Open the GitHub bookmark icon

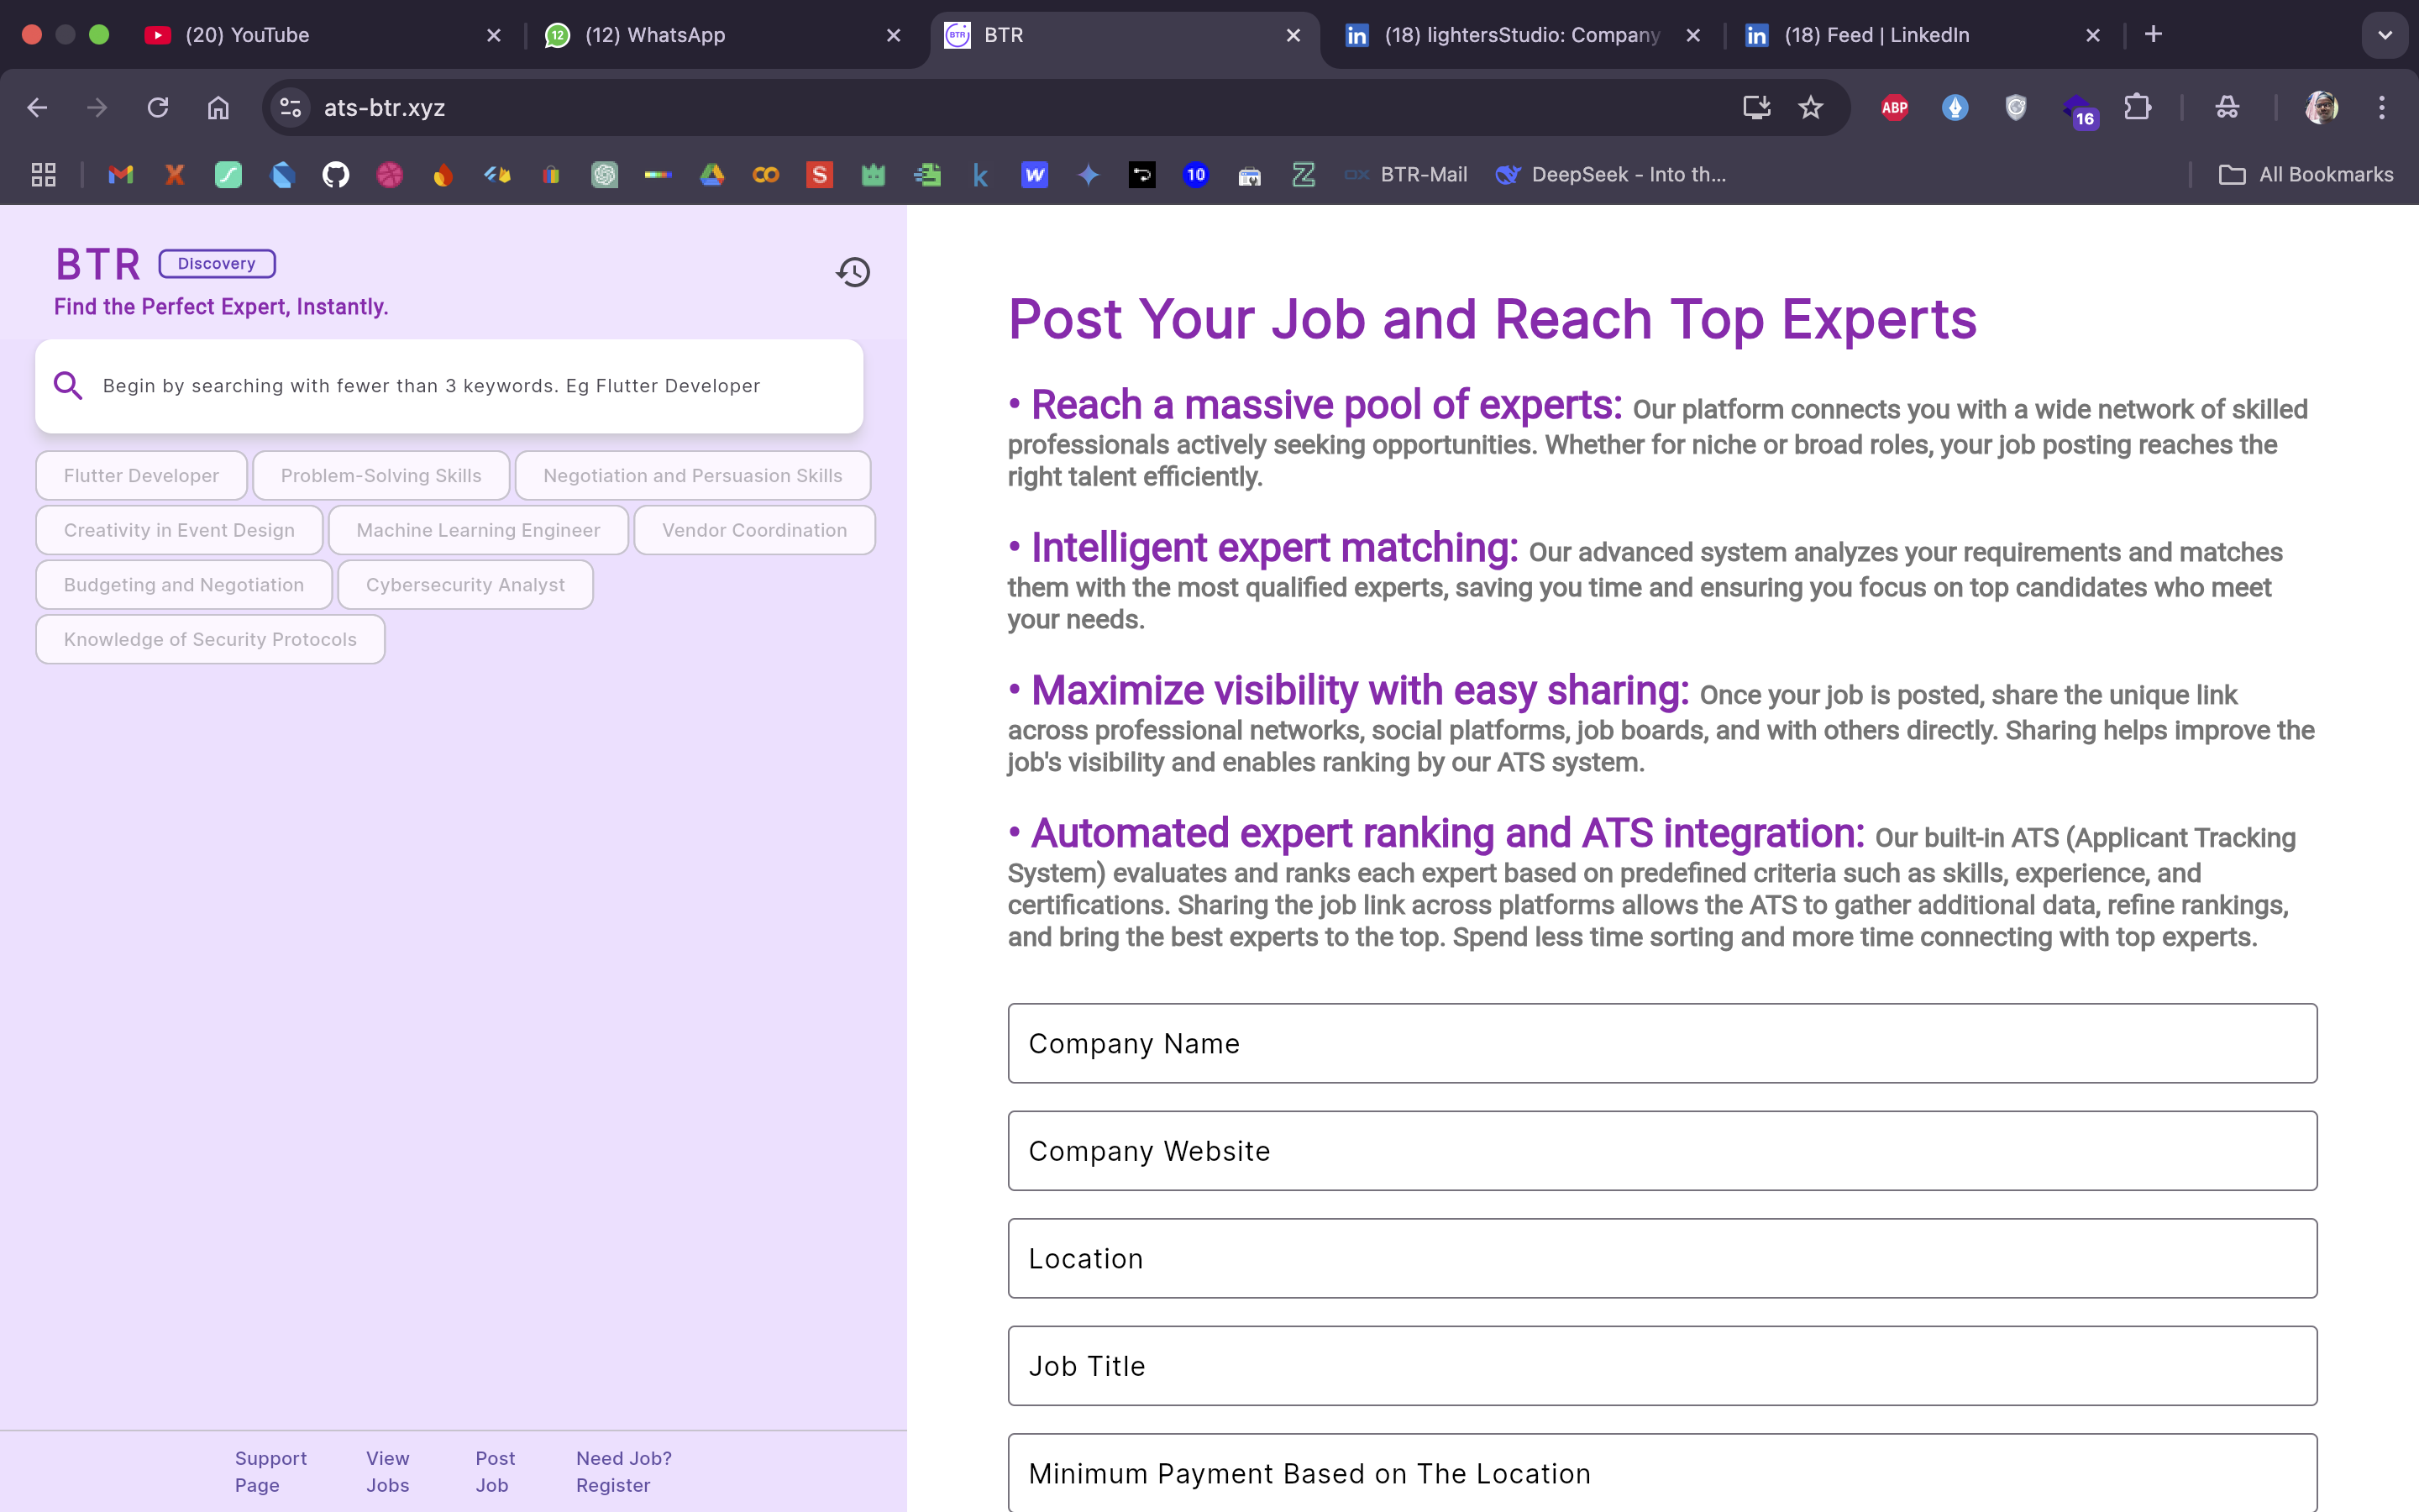pyautogui.click(x=336, y=175)
